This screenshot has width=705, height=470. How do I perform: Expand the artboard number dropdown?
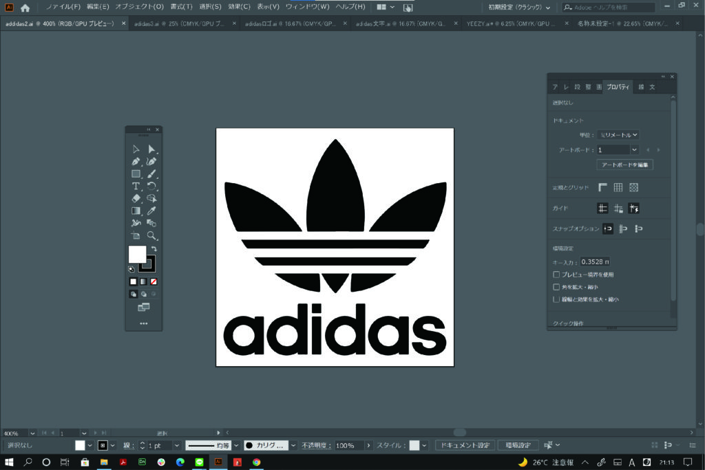(x=634, y=149)
